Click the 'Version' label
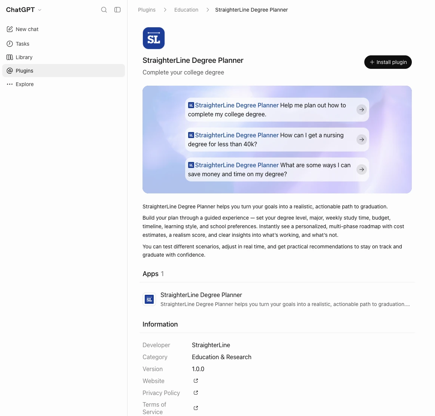435x416 pixels. 153,369
